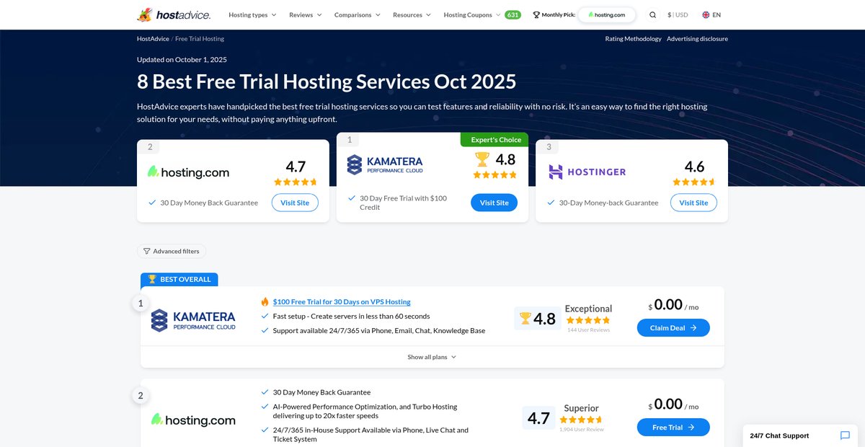Click the Free Trial button for hosting.com
This screenshot has width=865, height=447.
pos(673,428)
